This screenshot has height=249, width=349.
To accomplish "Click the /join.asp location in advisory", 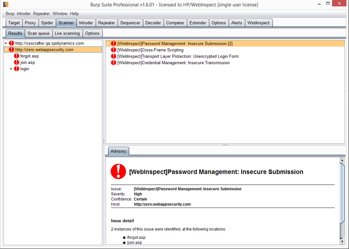I will [134, 242].
